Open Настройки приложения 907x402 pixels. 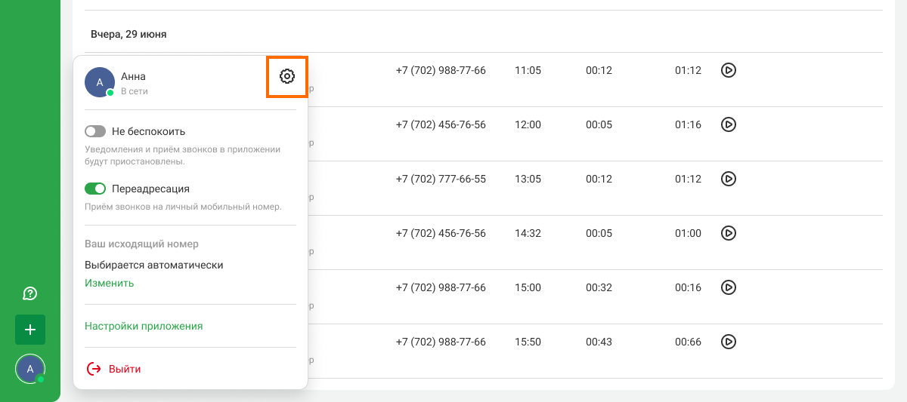pos(144,326)
